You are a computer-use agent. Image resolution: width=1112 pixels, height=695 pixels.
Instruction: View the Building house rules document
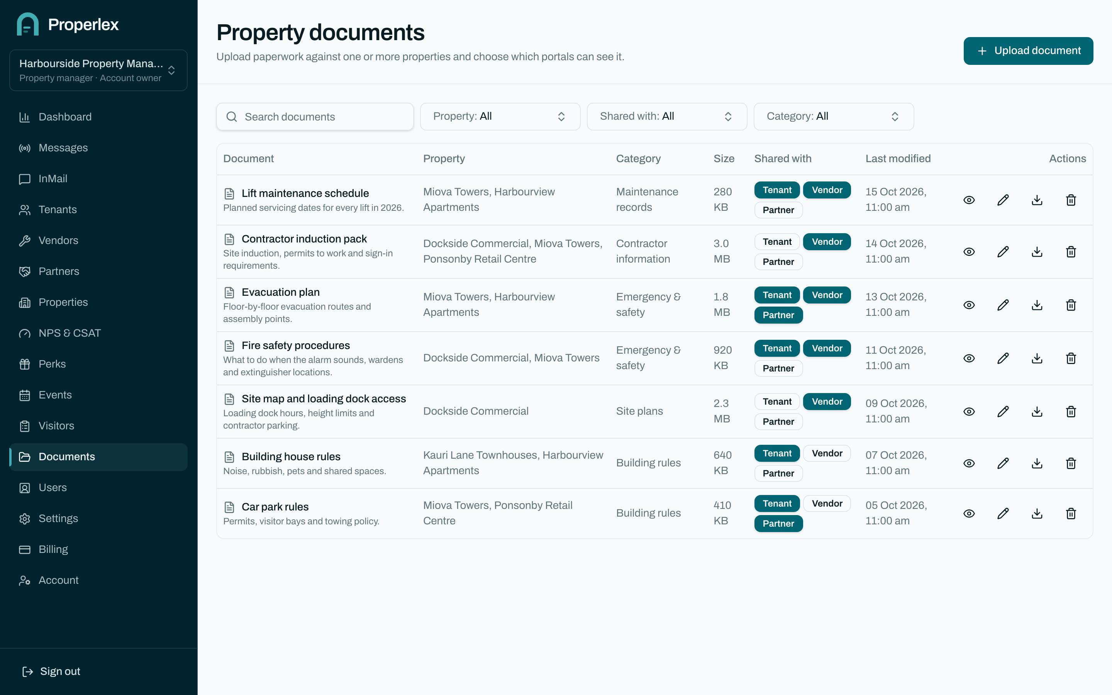(x=969, y=463)
